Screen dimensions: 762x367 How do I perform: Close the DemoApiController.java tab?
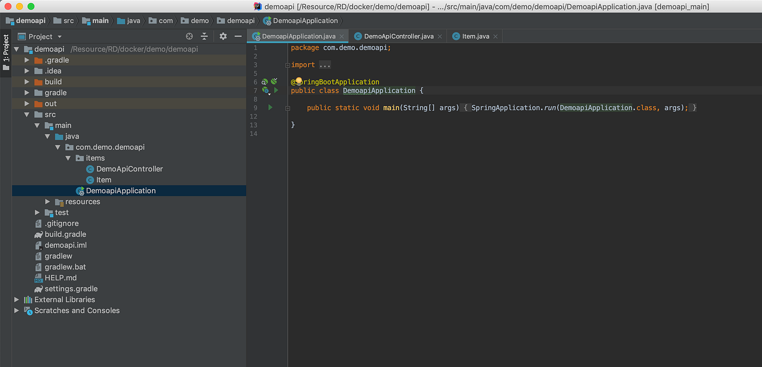tap(440, 37)
